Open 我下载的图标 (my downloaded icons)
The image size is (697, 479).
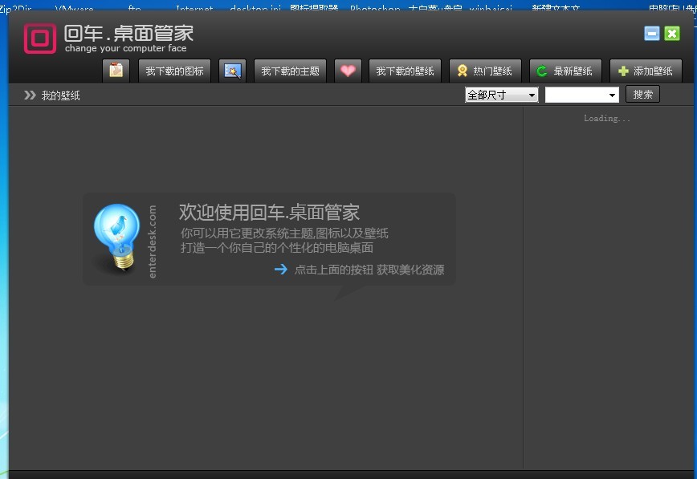pyautogui.click(x=174, y=71)
